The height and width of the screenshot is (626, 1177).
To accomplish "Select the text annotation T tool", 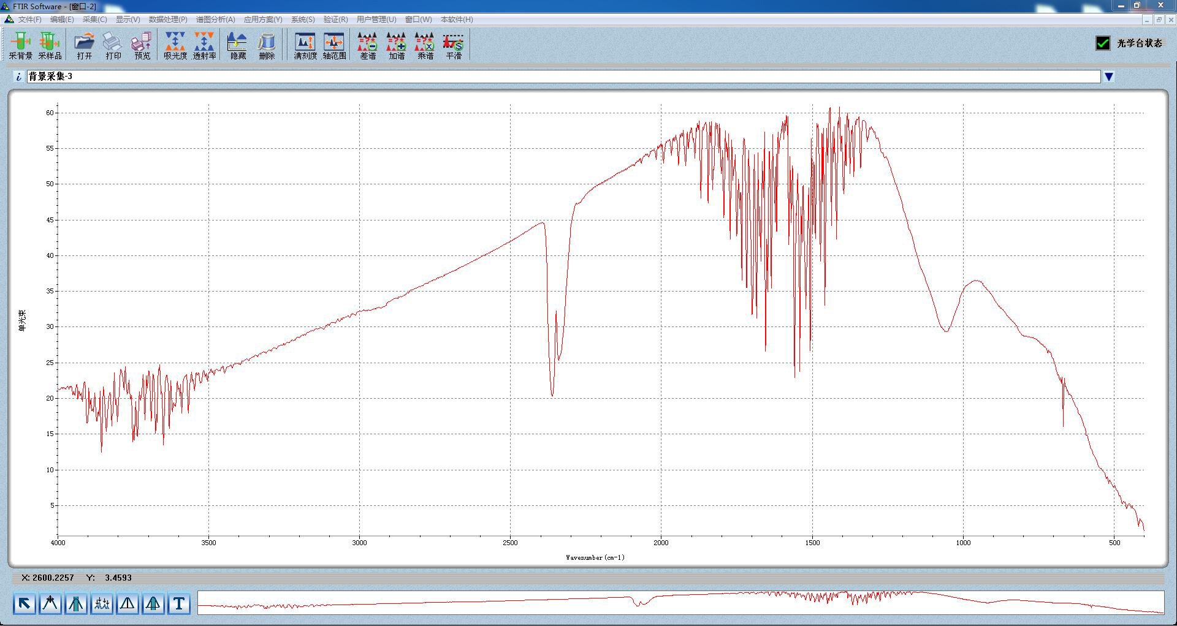I will [x=179, y=604].
